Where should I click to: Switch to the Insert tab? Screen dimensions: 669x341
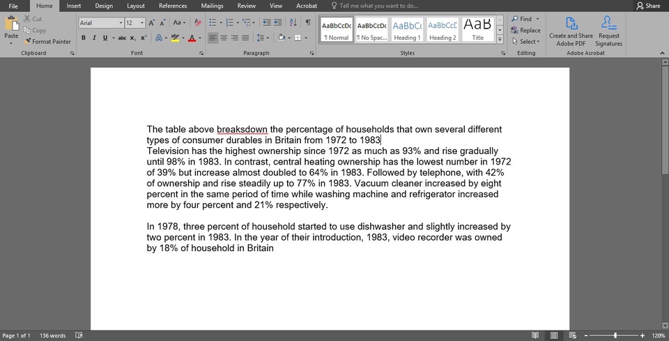[x=73, y=6]
